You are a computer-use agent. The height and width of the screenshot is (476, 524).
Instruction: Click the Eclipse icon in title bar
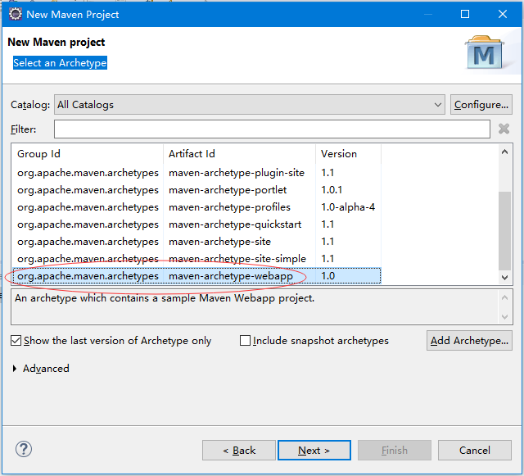click(x=15, y=14)
